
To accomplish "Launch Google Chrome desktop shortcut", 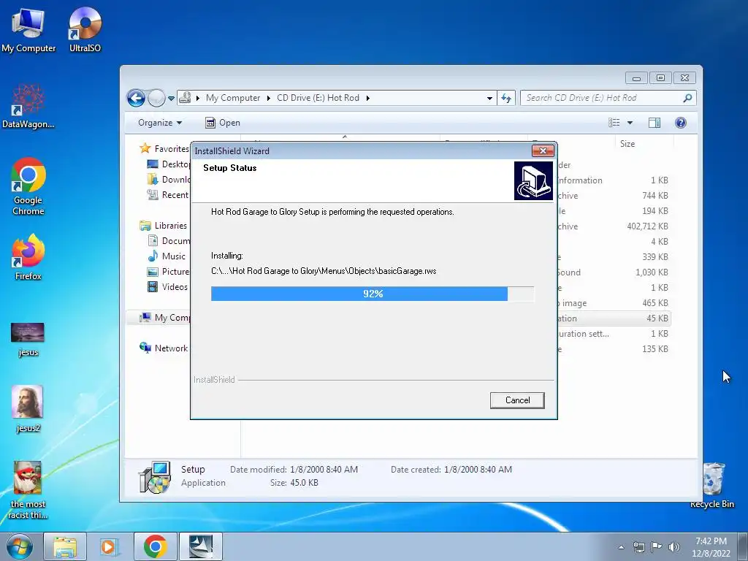I will pos(28,186).
